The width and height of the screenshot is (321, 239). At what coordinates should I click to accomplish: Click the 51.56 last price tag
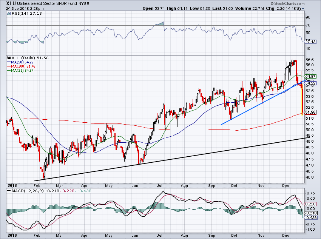tap(310, 112)
